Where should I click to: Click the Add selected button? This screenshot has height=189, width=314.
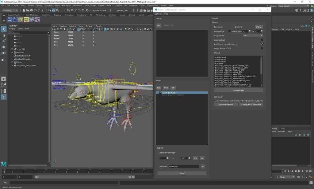[238, 91]
